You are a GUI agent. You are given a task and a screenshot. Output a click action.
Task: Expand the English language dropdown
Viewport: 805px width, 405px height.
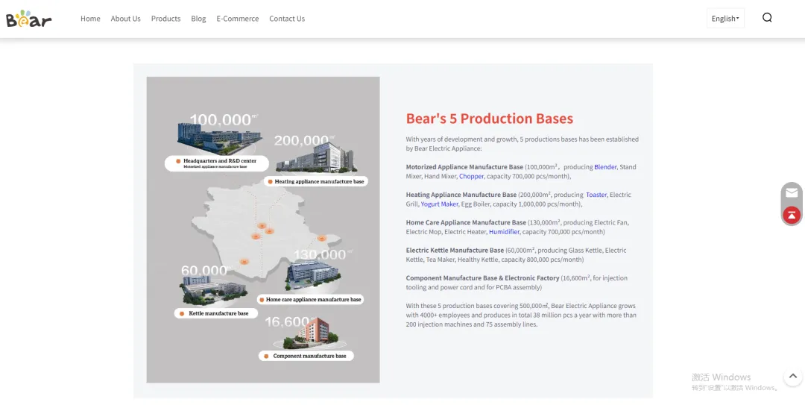725,19
